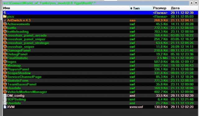
Task: Click the '2,5 Мб' size of FinalStatistic
Action: point(162,58)
